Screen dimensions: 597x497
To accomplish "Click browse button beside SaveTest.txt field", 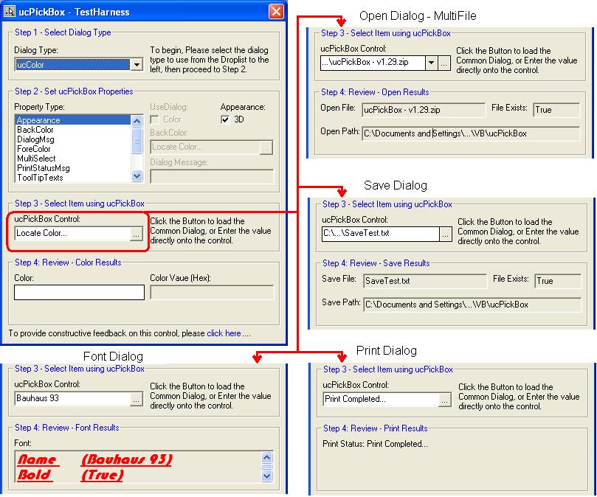I will click(445, 234).
